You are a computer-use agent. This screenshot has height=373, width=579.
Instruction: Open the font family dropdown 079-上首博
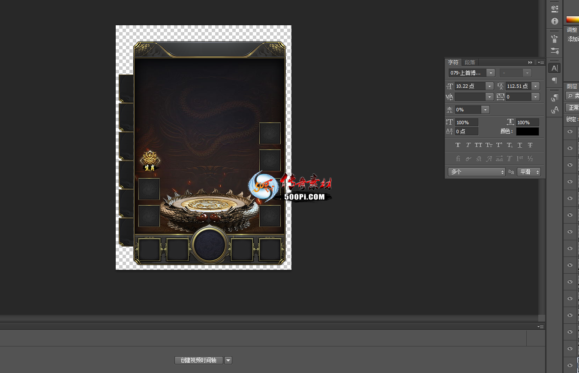472,73
